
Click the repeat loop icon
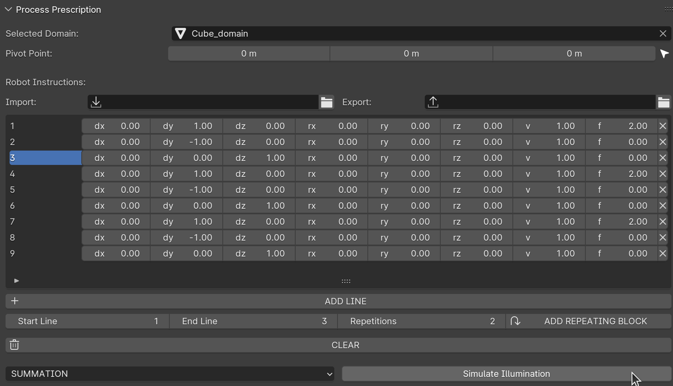(x=515, y=321)
